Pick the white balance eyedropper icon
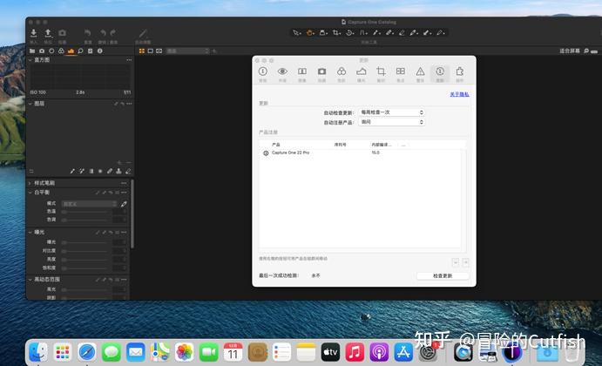 point(124,204)
